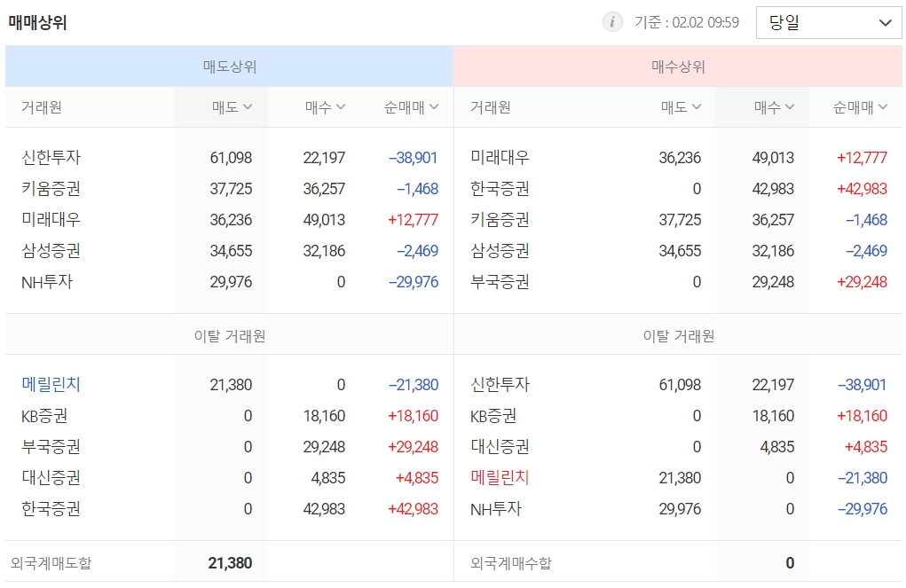Click the 외국계매도합 label
The height and width of the screenshot is (588, 906).
[51, 562]
